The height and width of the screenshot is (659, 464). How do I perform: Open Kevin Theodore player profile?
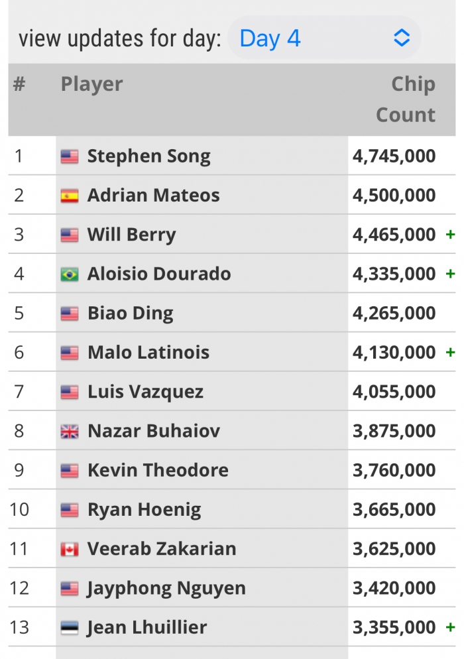point(158,470)
